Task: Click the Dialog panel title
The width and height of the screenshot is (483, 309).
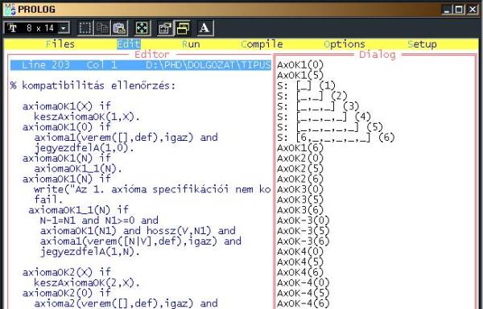Action: 378,55
